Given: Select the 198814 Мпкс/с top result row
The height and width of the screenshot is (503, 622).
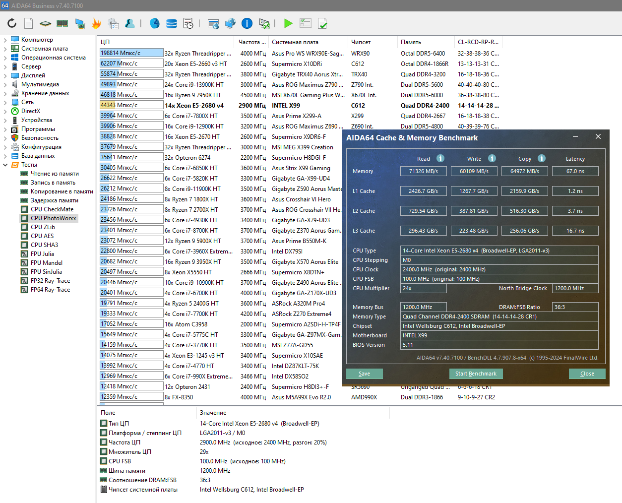Looking at the screenshot, I should pyautogui.click(x=131, y=53).
